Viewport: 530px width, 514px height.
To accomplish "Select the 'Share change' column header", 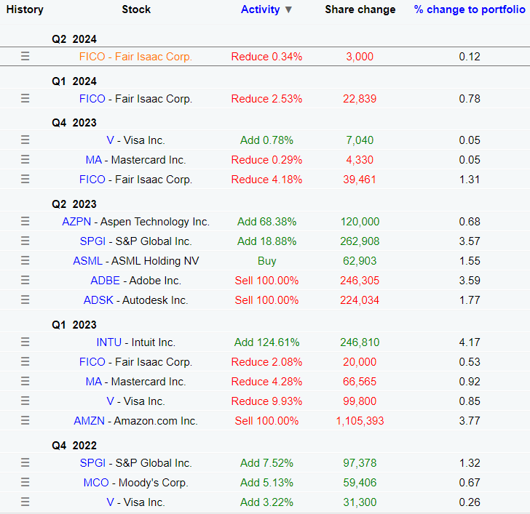I will point(360,9).
